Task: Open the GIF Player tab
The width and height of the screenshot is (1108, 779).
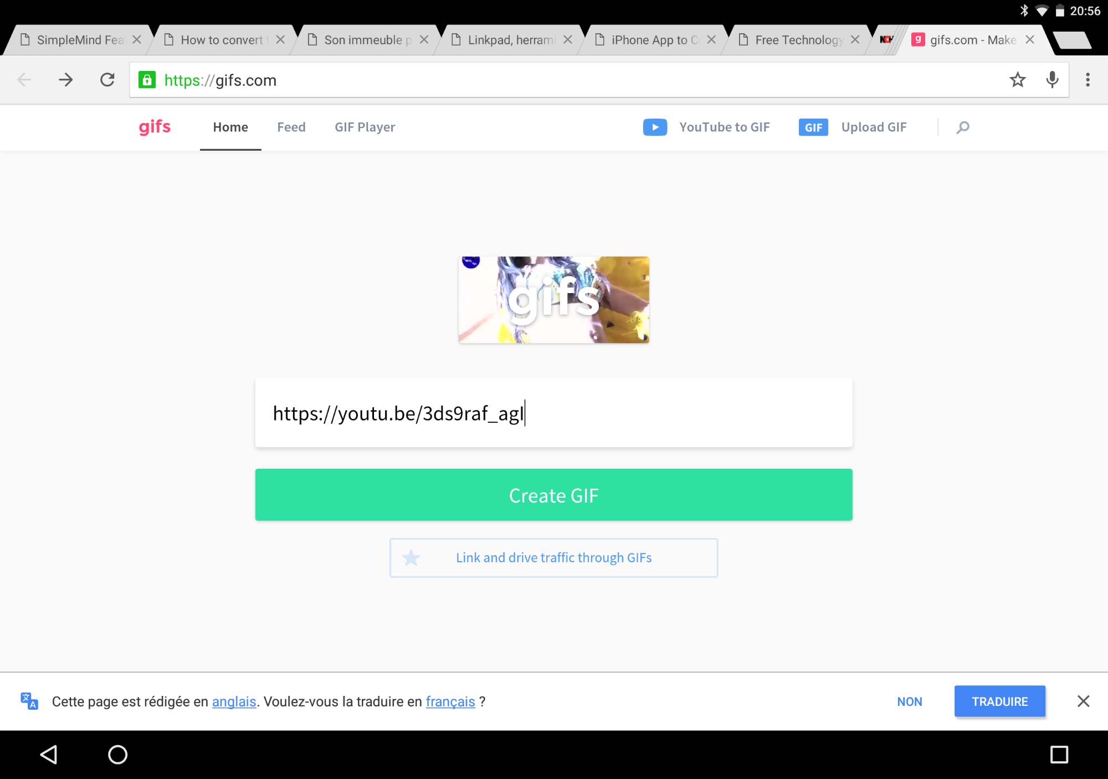Action: [364, 126]
